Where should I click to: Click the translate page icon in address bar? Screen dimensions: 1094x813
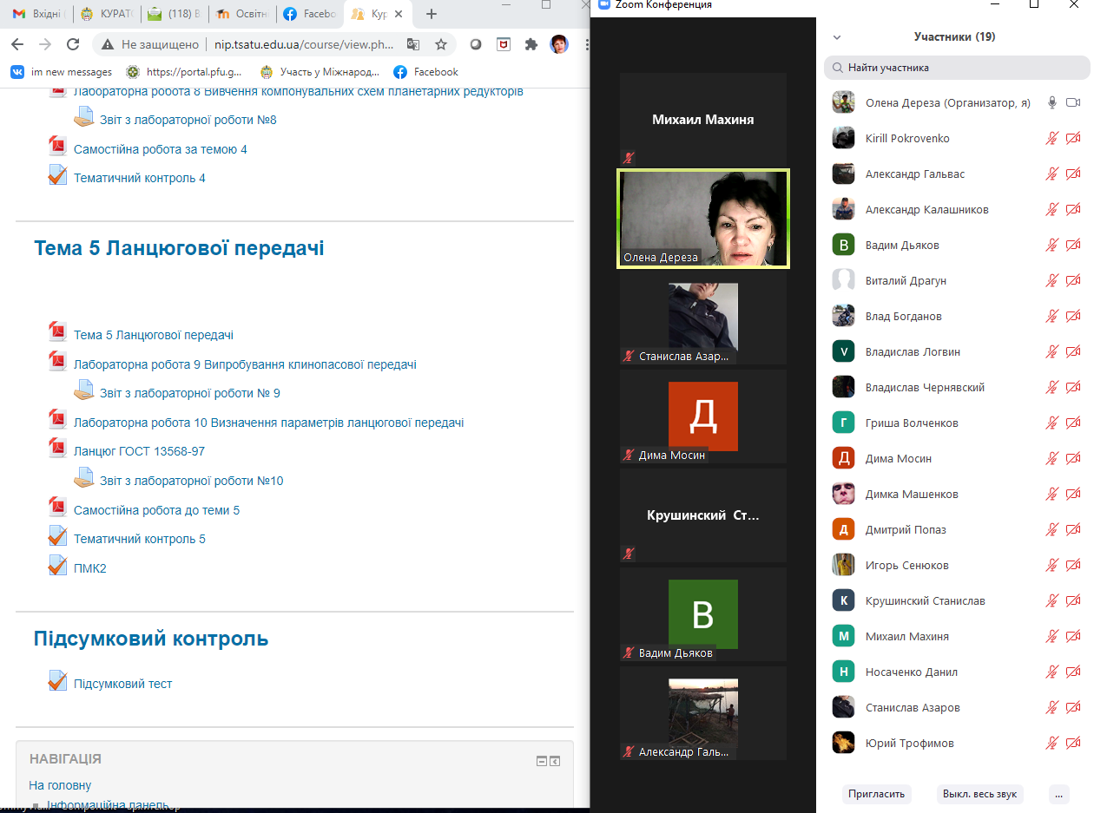coord(413,44)
